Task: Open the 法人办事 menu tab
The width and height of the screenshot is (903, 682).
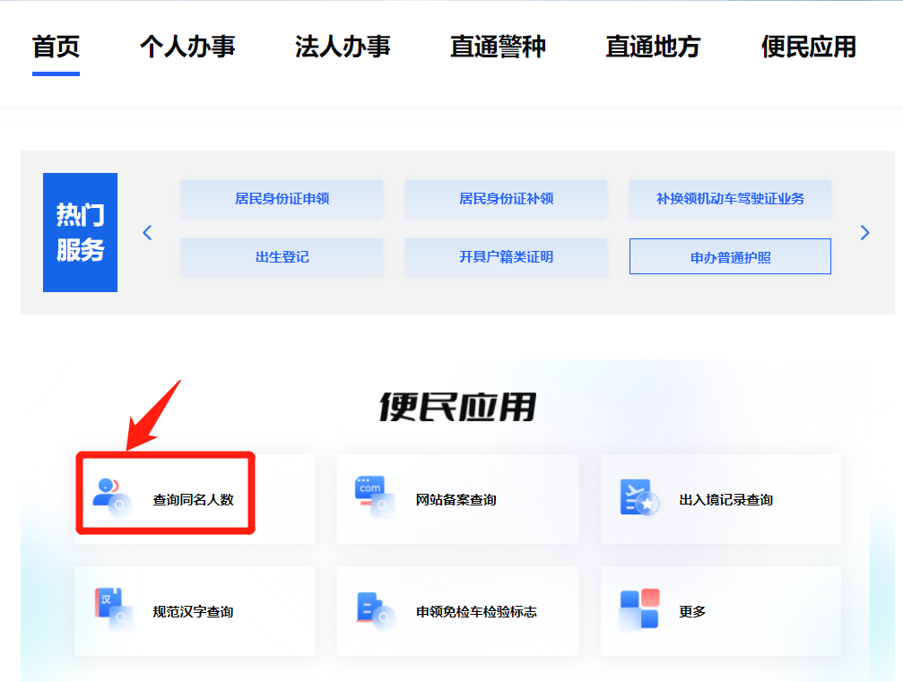Action: tap(343, 47)
